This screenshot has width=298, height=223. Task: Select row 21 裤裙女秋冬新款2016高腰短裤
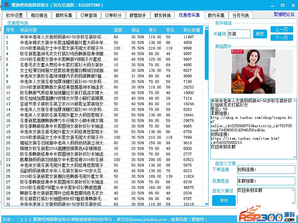tap(104, 148)
